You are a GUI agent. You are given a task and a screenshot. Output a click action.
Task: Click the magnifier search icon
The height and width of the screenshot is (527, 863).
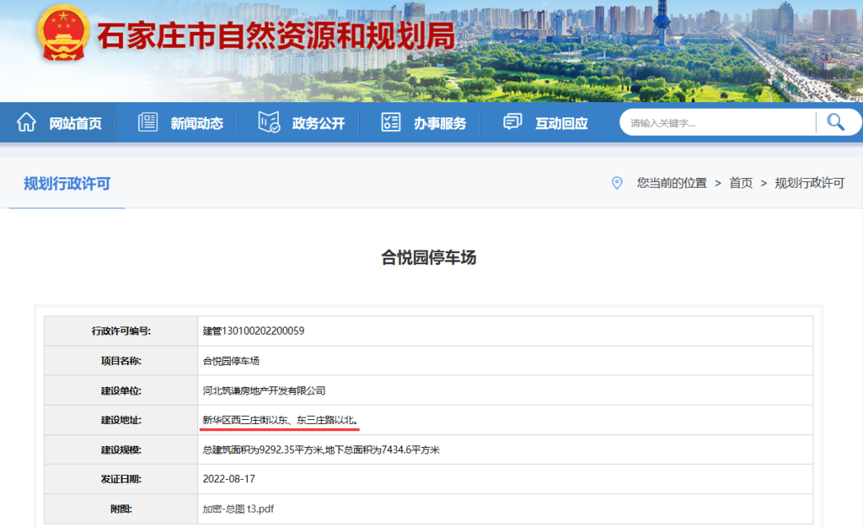836,122
